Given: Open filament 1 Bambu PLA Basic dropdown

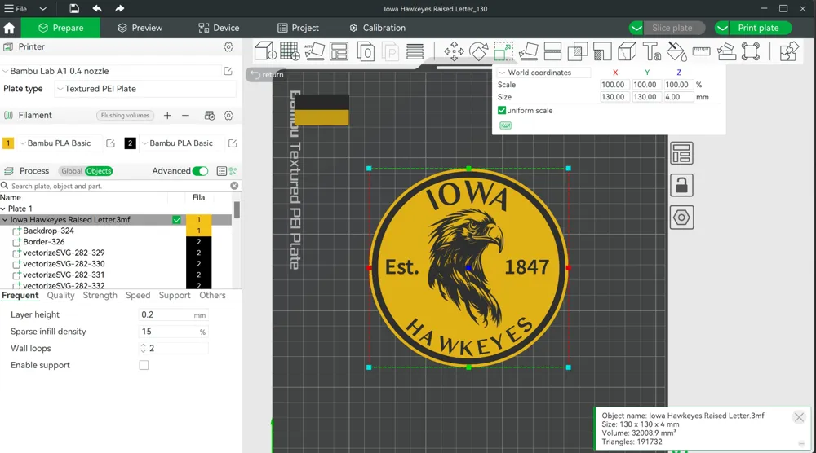Looking at the screenshot, I should pos(59,143).
